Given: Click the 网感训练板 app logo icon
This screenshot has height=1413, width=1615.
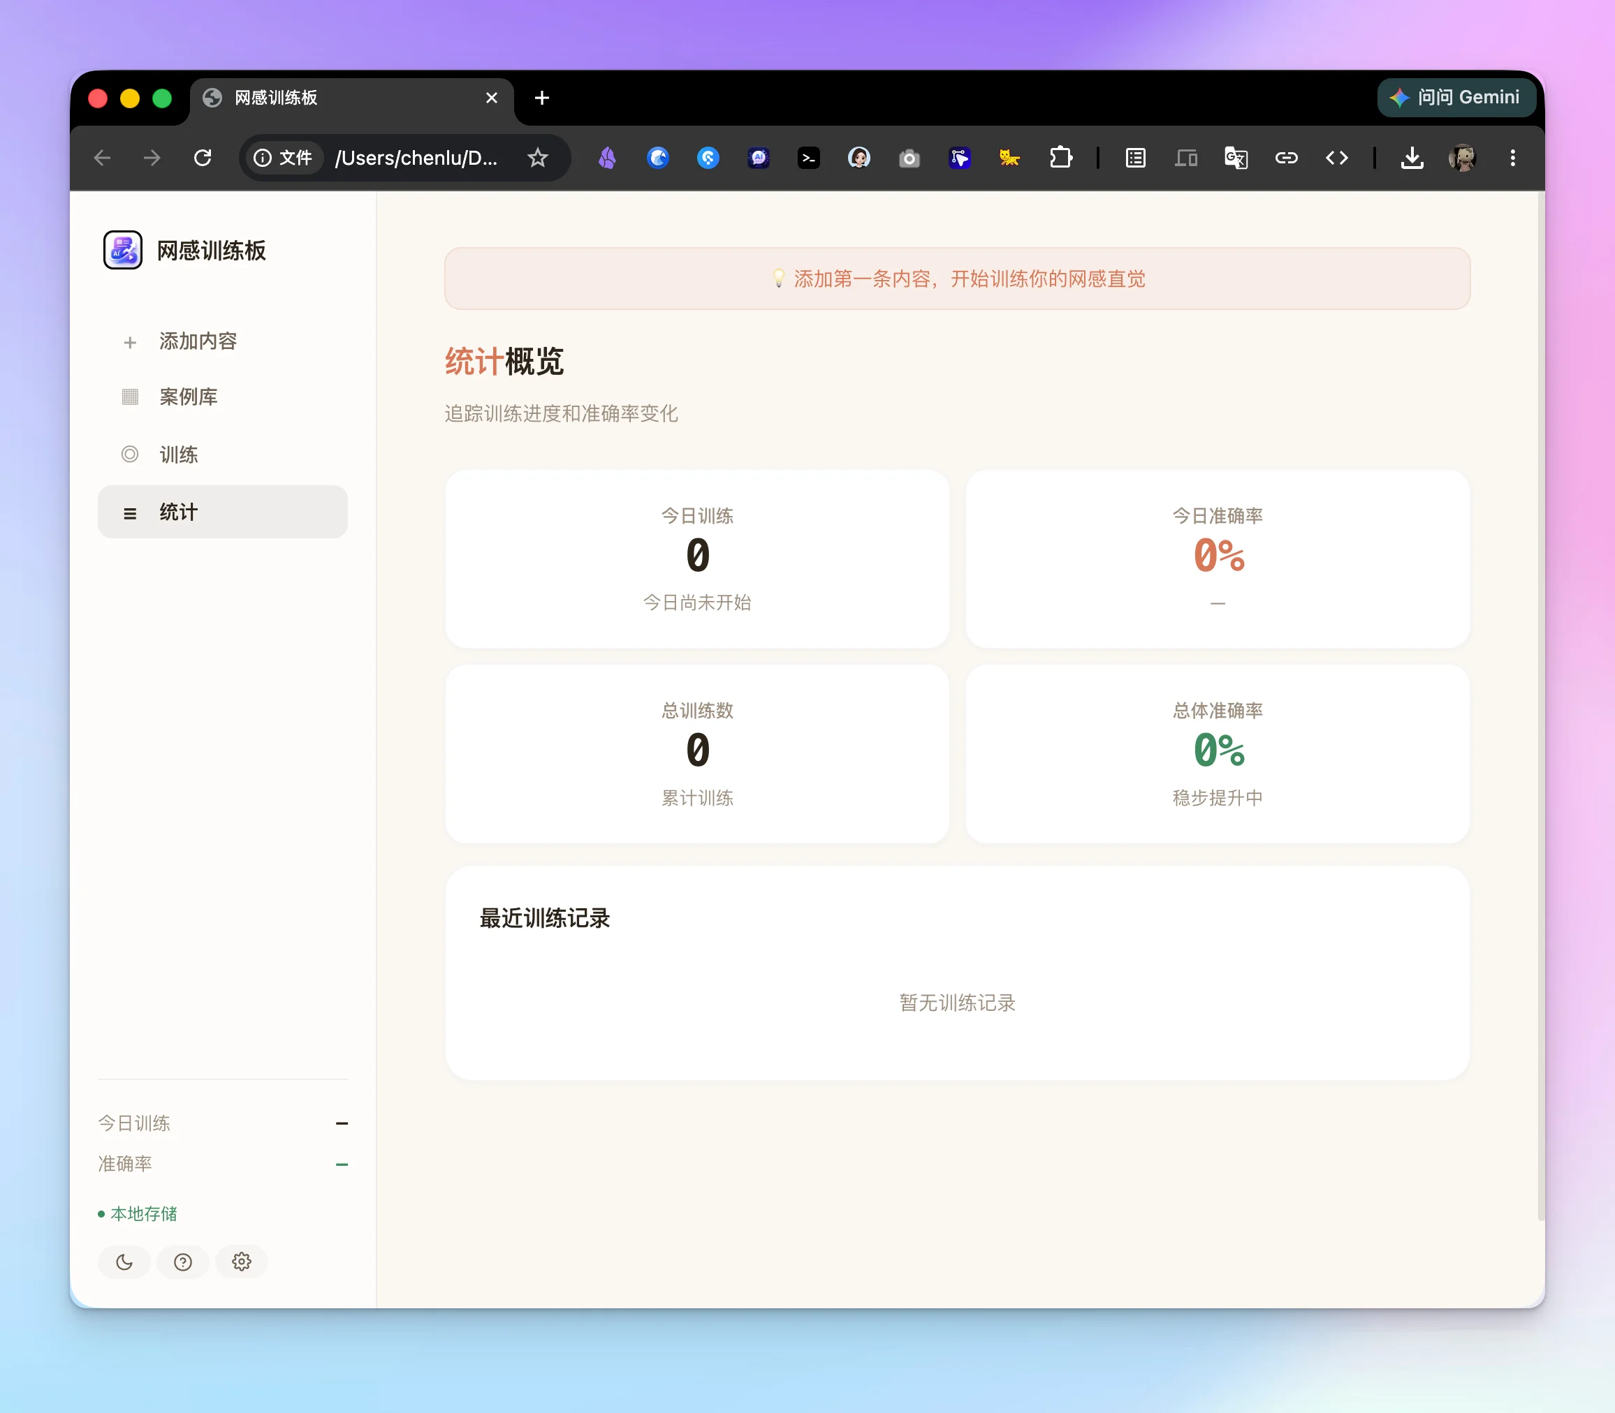Looking at the screenshot, I should pyautogui.click(x=123, y=250).
